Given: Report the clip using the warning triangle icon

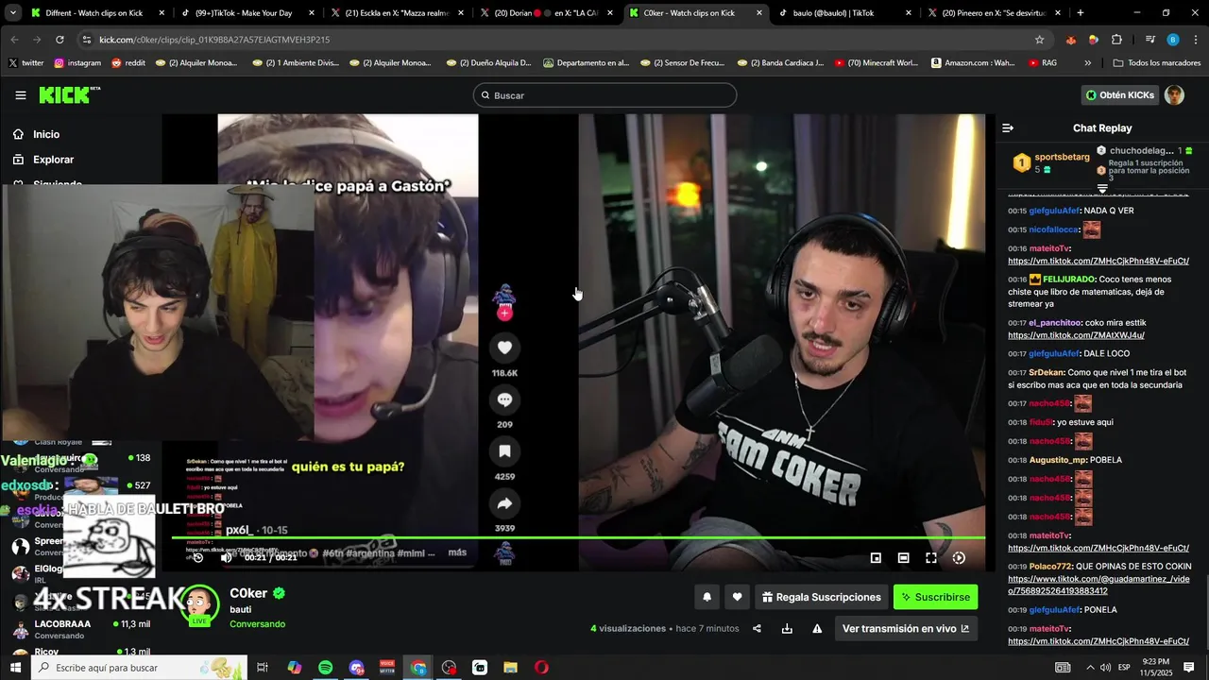Looking at the screenshot, I should 817,629.
